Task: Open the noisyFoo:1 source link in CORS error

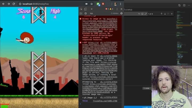Action: click(x=112, y=19)
